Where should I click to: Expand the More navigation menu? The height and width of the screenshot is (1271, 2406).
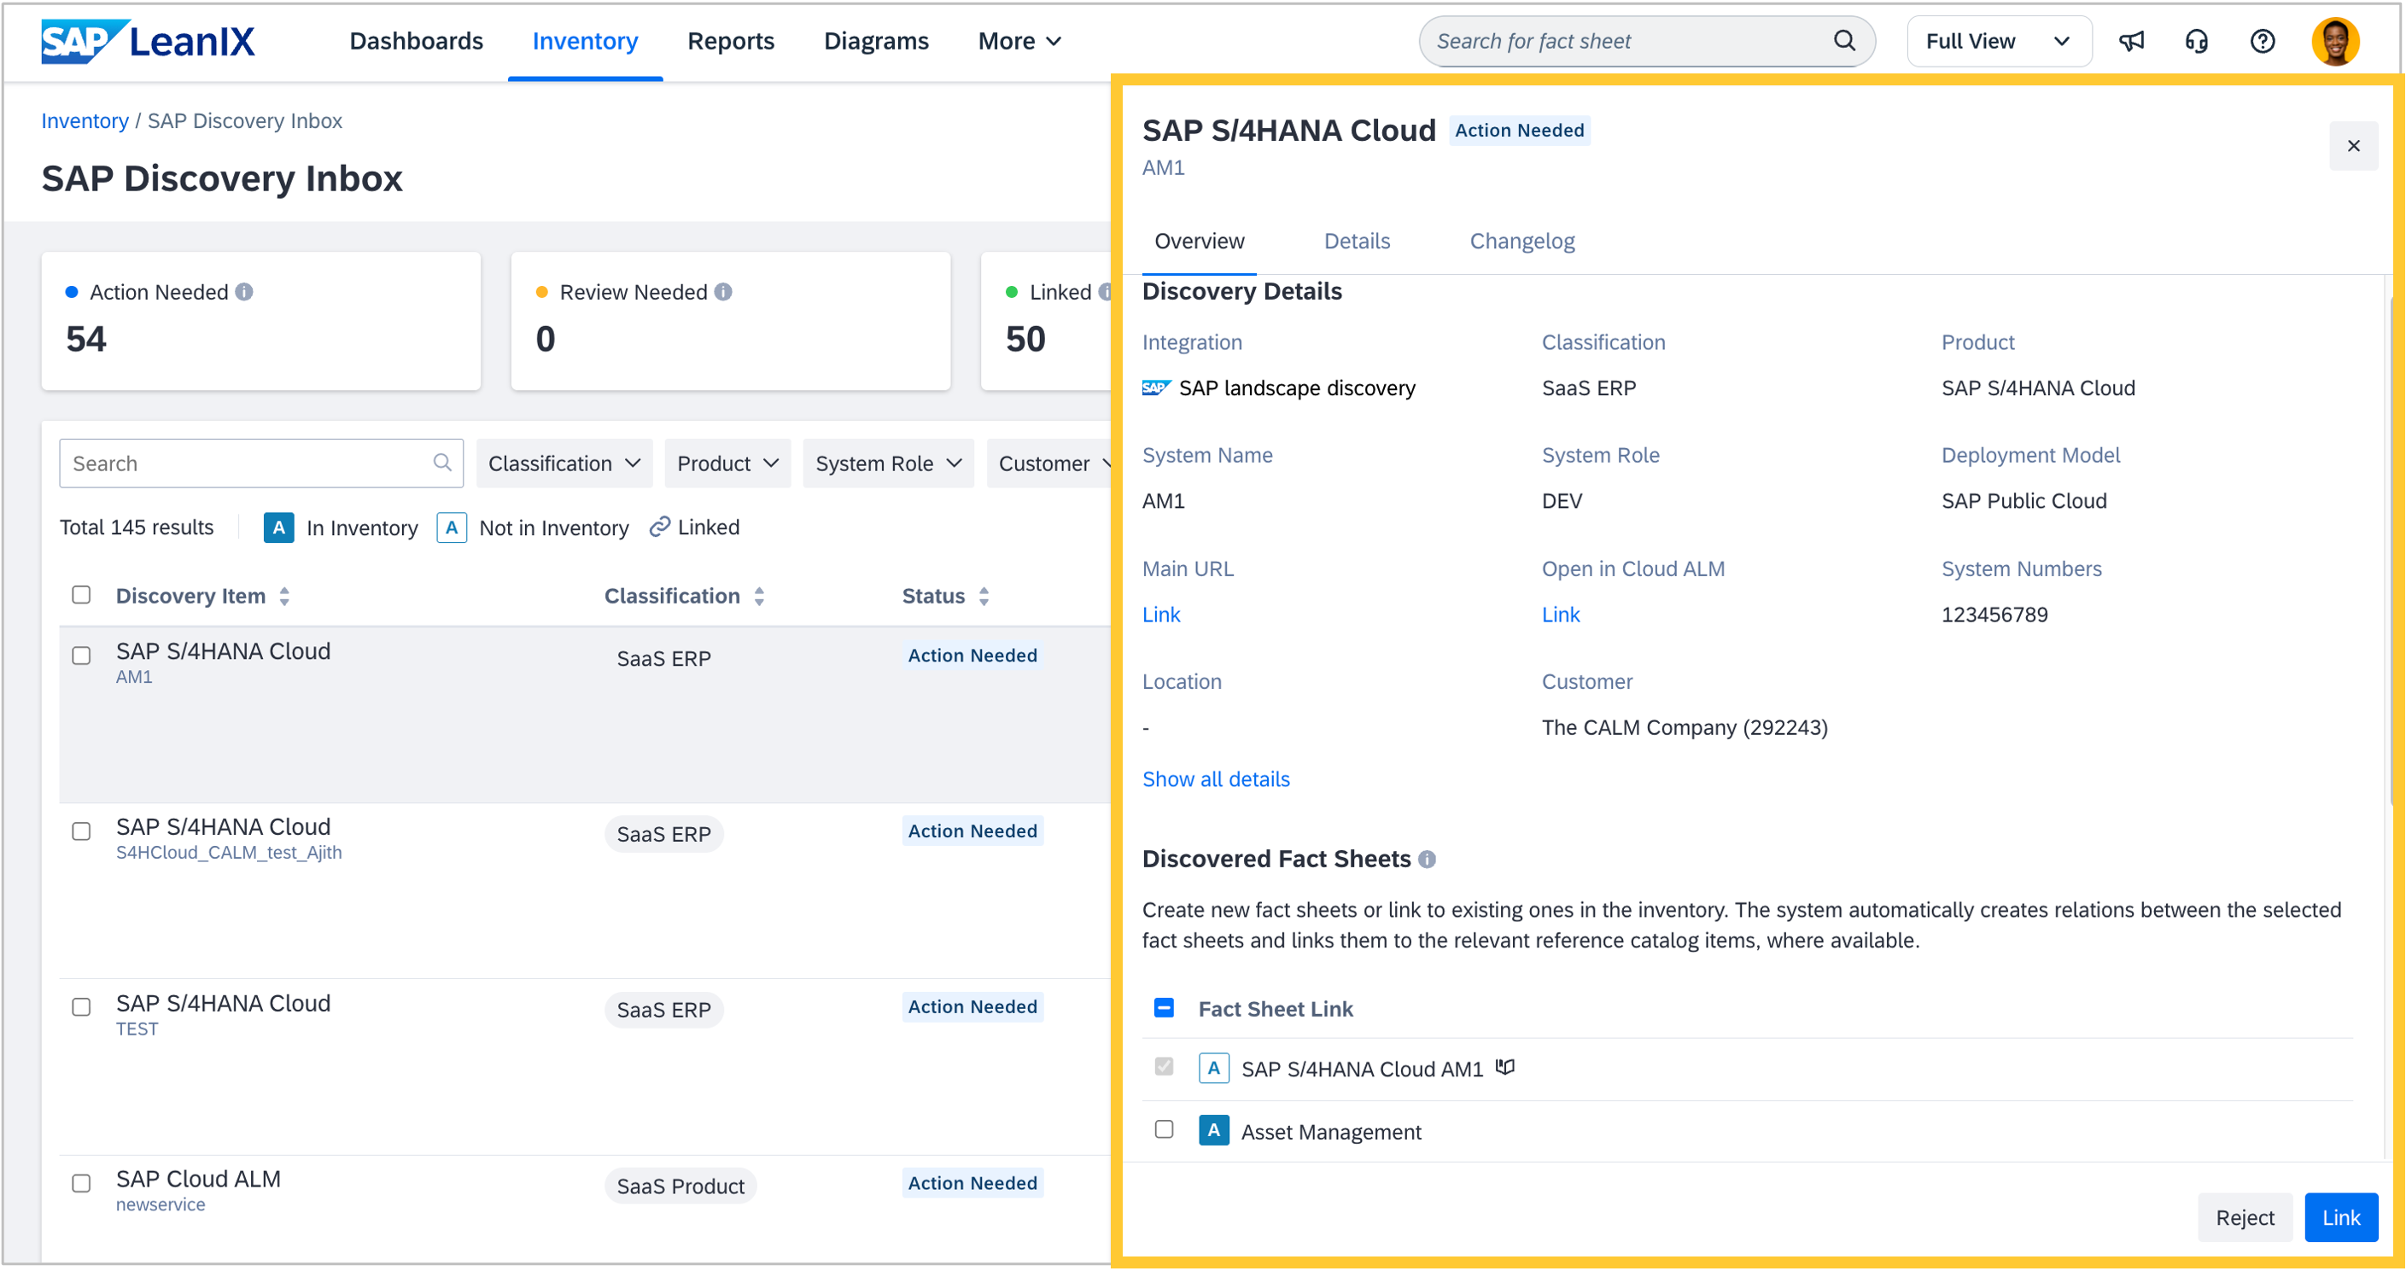[1019, 41]
